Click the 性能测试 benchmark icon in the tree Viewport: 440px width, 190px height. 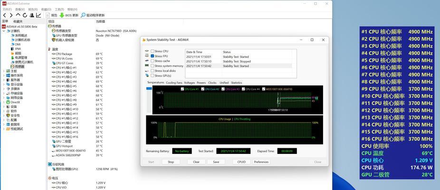(x=8, y=129)
